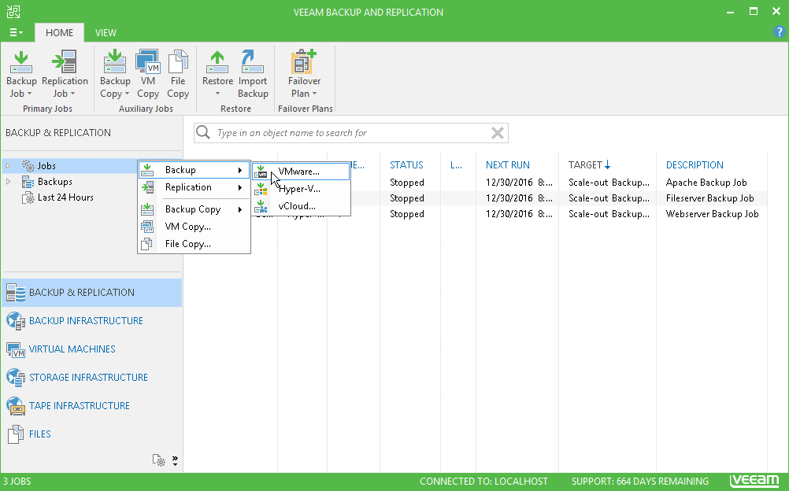
Task: Click the navigation pane options gear icon
Action: pyautogui.click(x=158, y=460)
